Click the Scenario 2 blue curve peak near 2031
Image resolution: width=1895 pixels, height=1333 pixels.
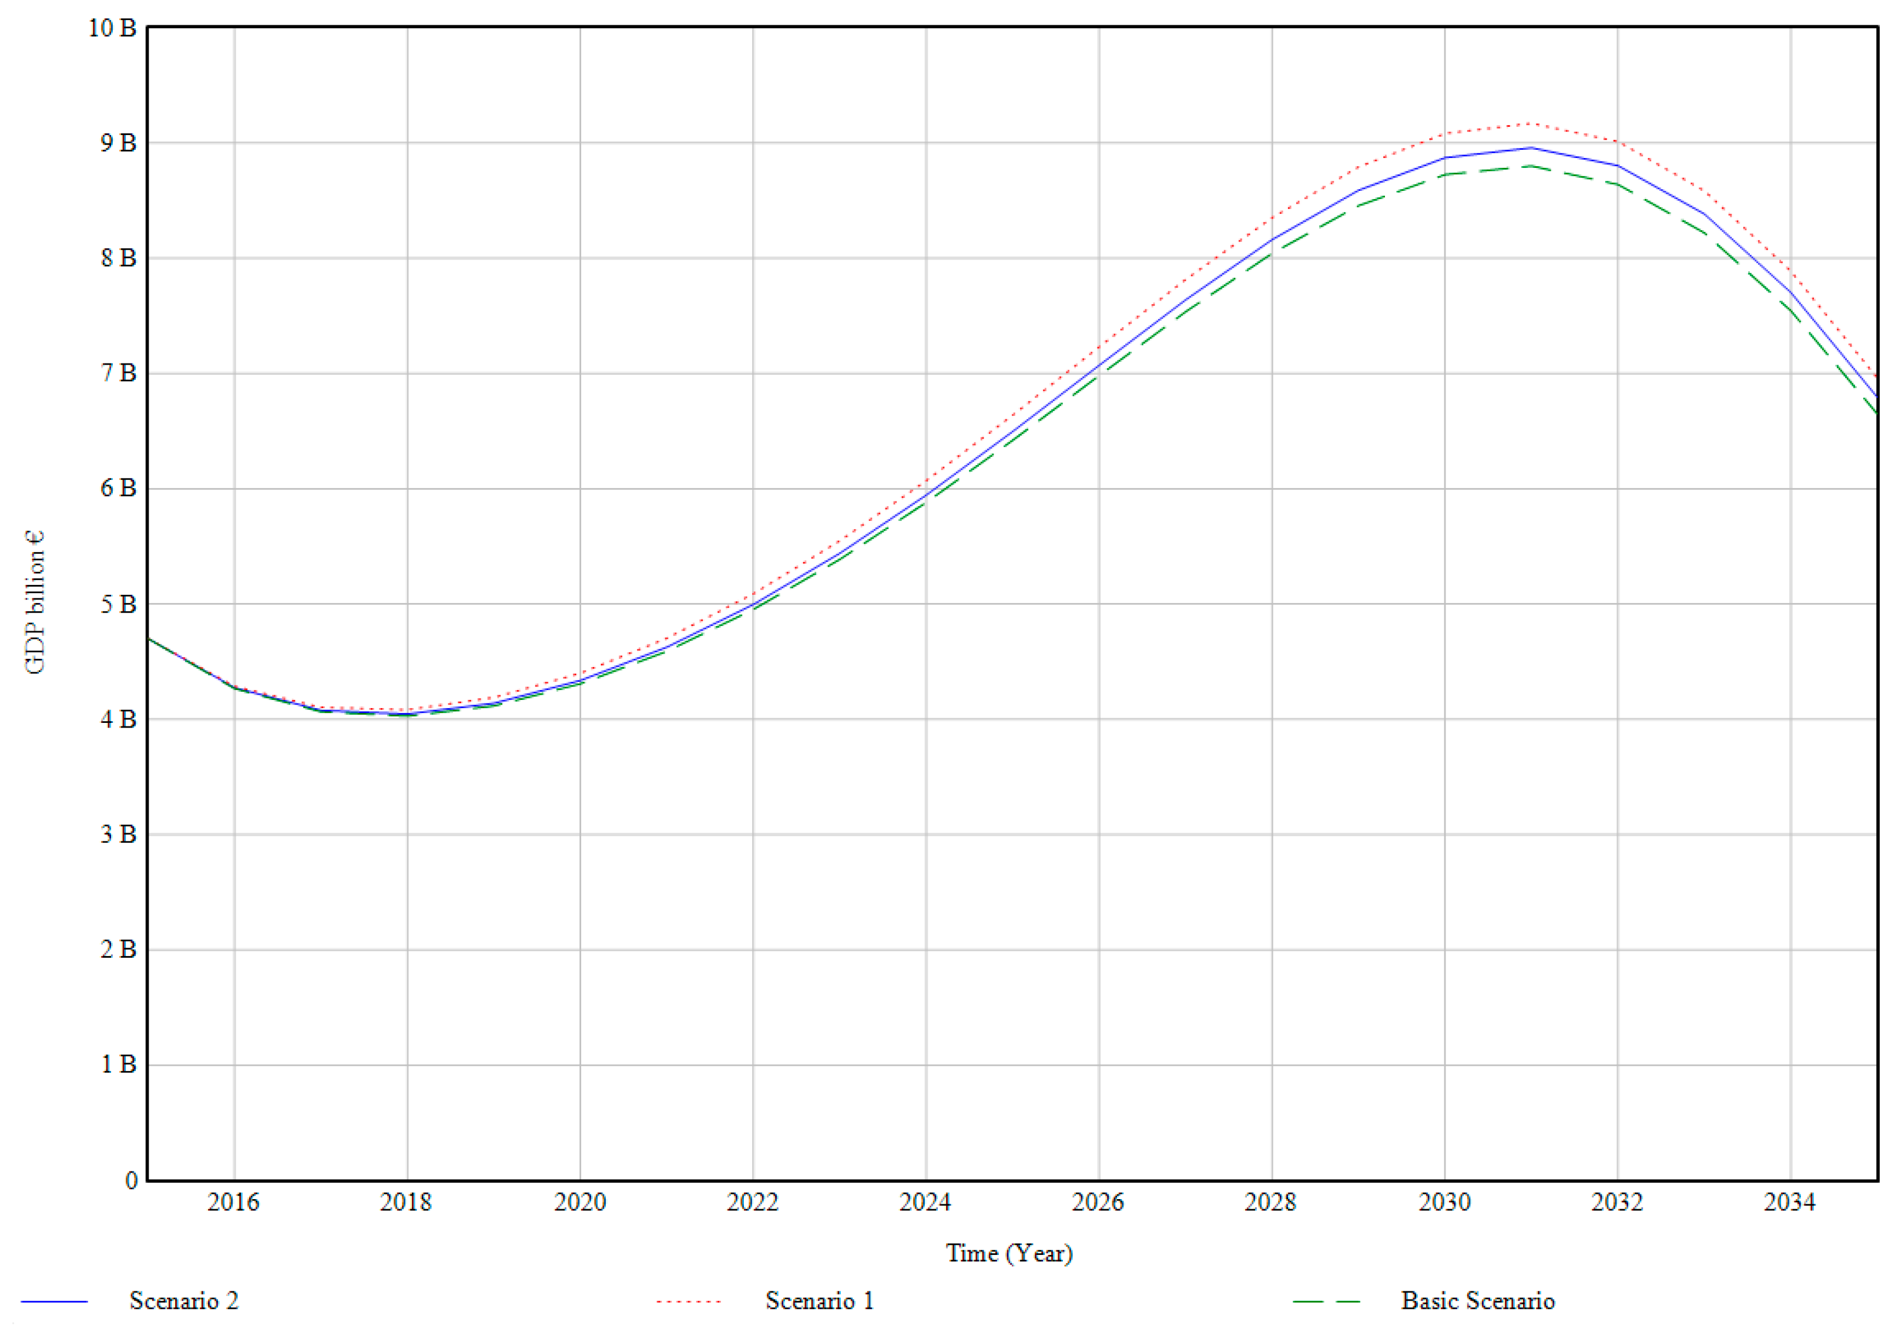point(1531,149)
